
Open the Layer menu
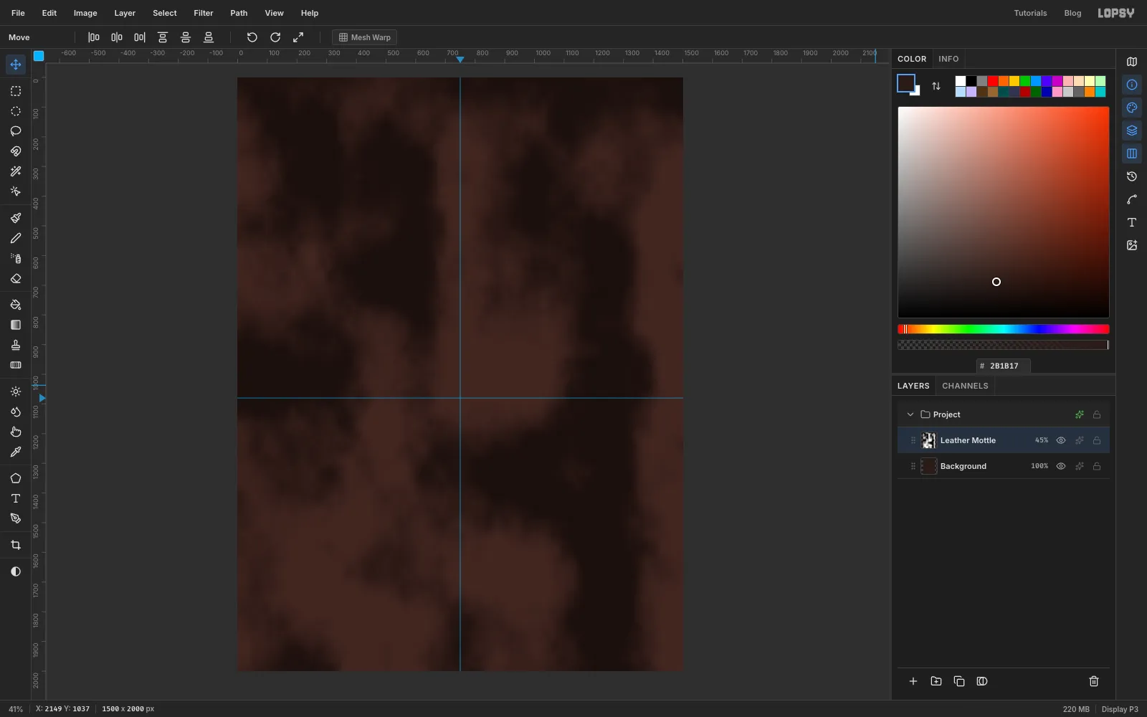click(x=125, y=13)
